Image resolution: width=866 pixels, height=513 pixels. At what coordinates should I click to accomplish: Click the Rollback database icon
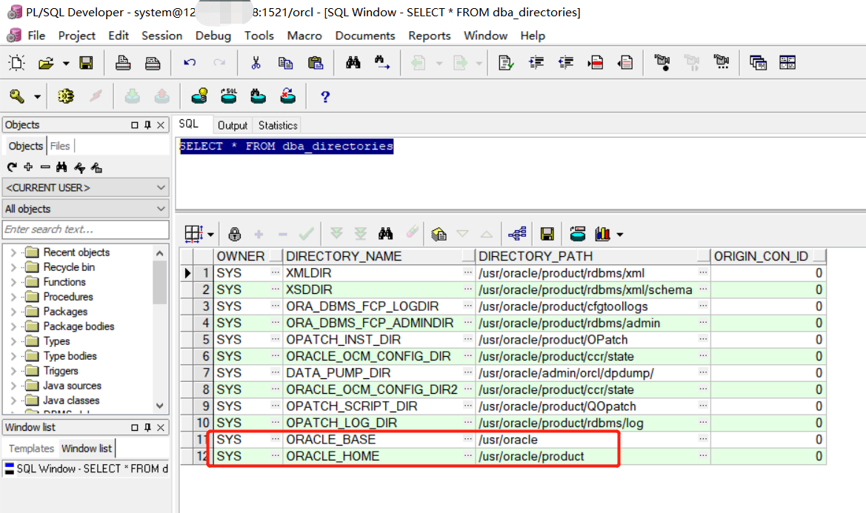[x=161, y=96]
